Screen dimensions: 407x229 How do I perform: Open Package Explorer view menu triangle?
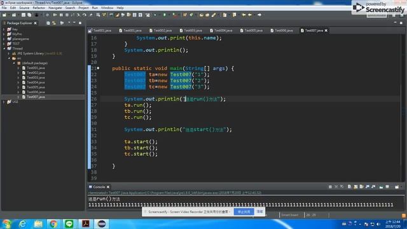coord(69,23)
